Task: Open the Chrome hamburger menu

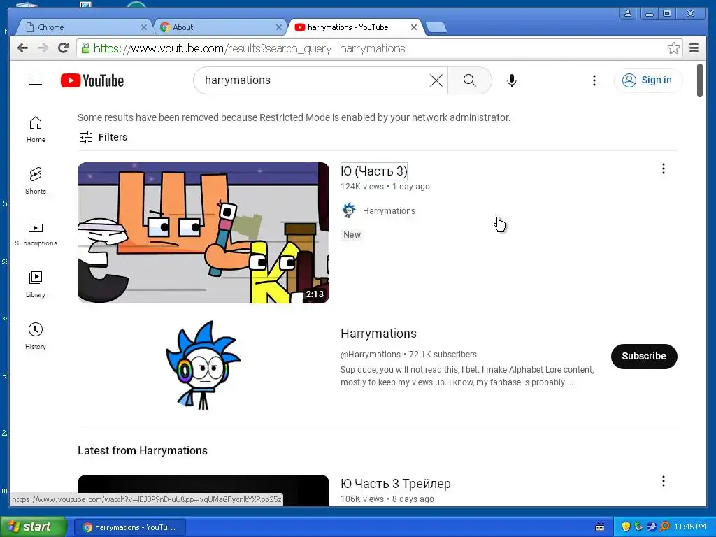Action: tap(694, 48)
